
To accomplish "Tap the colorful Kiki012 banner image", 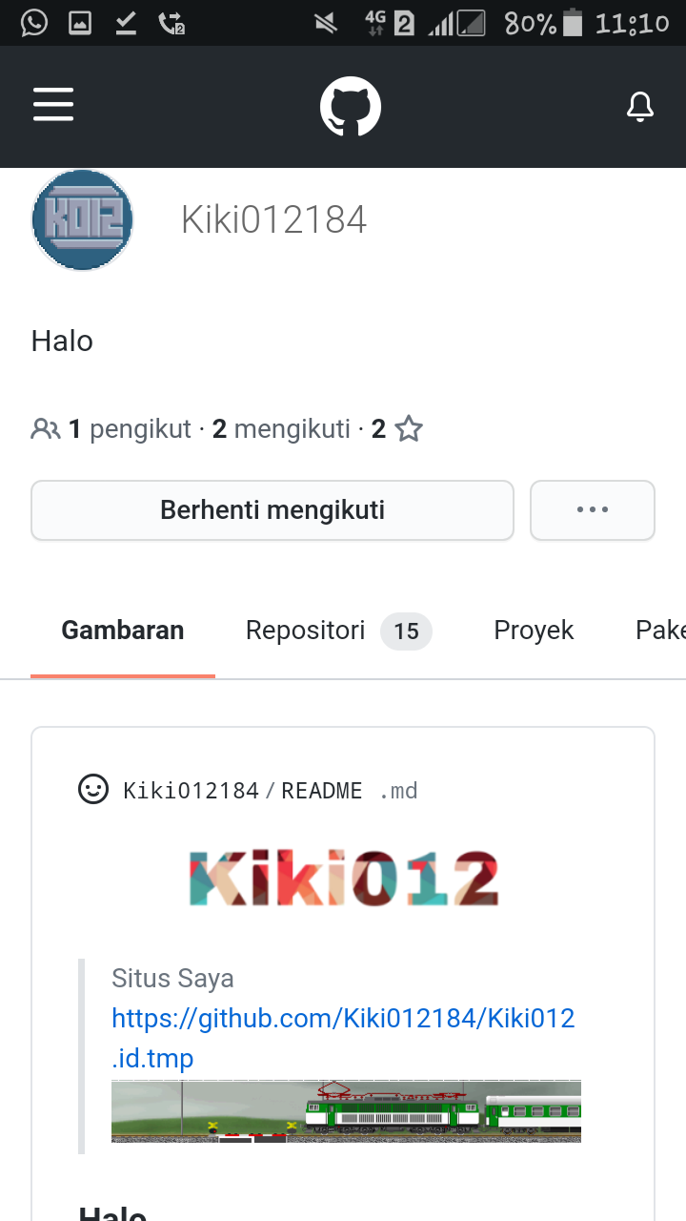I will click(344, 879).
